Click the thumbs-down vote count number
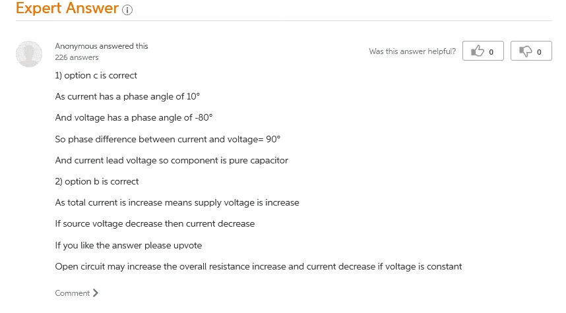The image size is (566, 313). (539, 52)
